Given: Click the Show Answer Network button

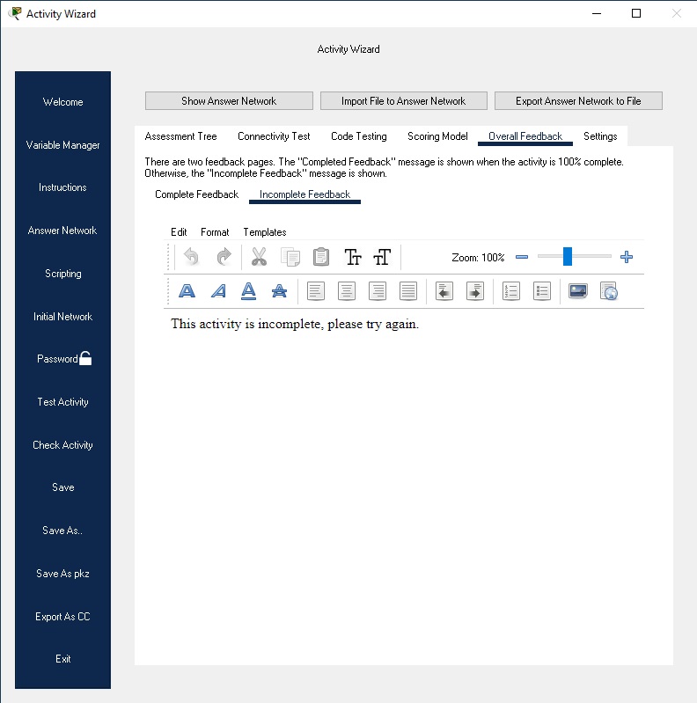Looking at the screenshot, I should (229, 101).
